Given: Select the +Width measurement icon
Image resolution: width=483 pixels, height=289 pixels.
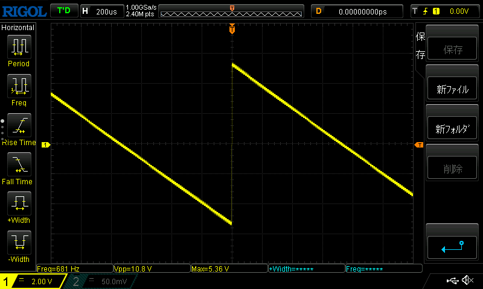Looking at the screenshot, I should click(x=19, y=204).
